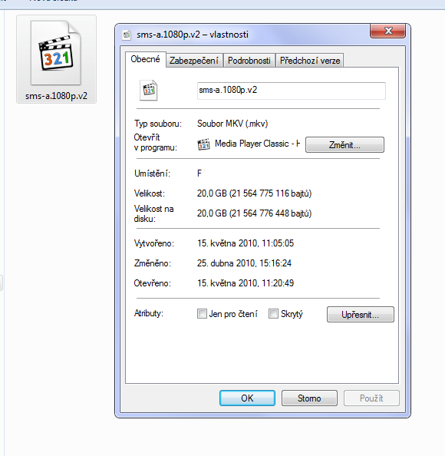The width and height of the screenshot is (445, 456).
Task: Toggle the 'Jen pro čtení' checkbox
Action: point(202,314)
